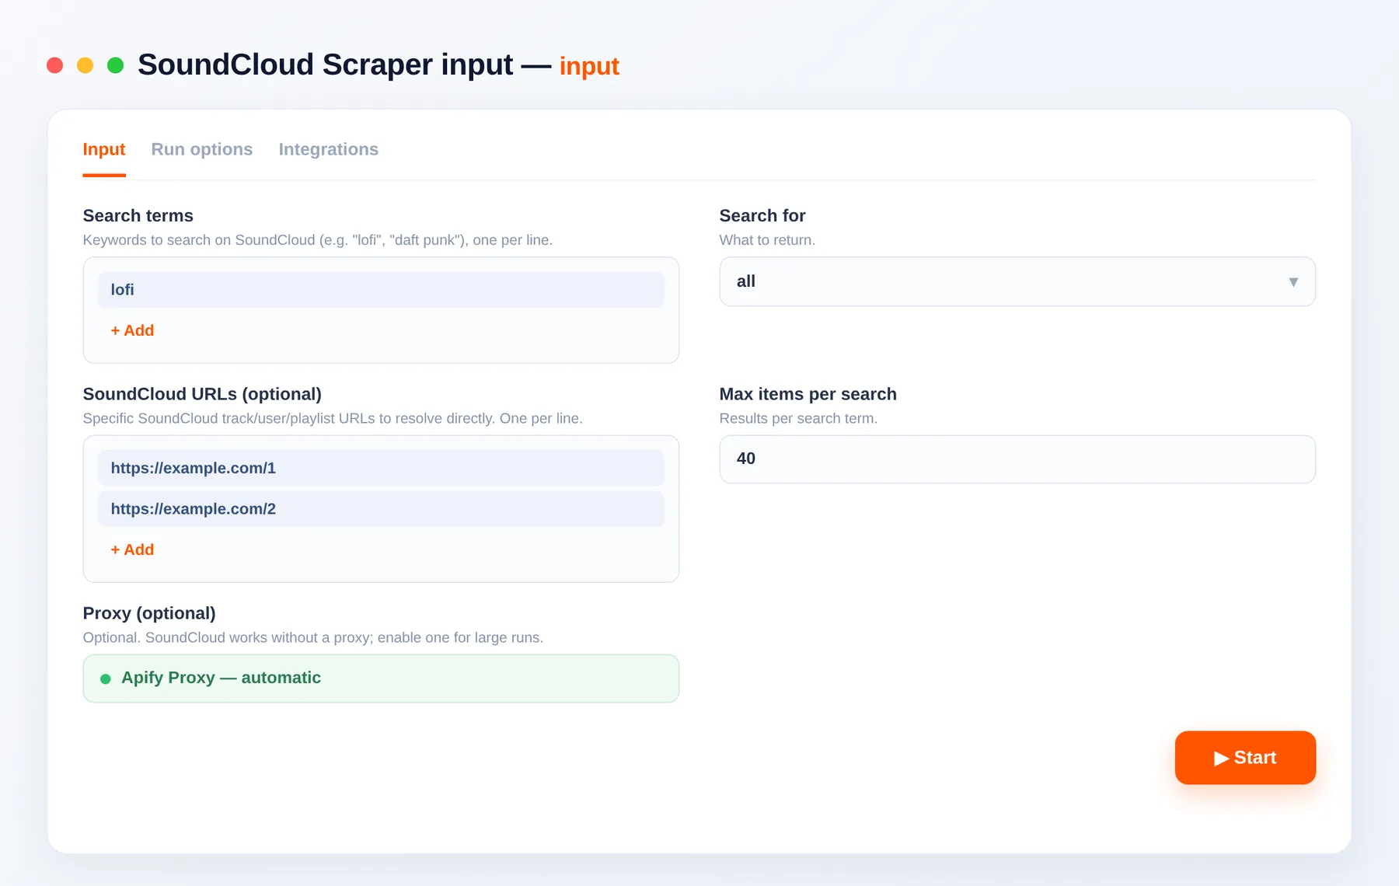Click the green maximize window dot
The height and width of the screenshot is (886, 1399).
[x=115, y=65]
